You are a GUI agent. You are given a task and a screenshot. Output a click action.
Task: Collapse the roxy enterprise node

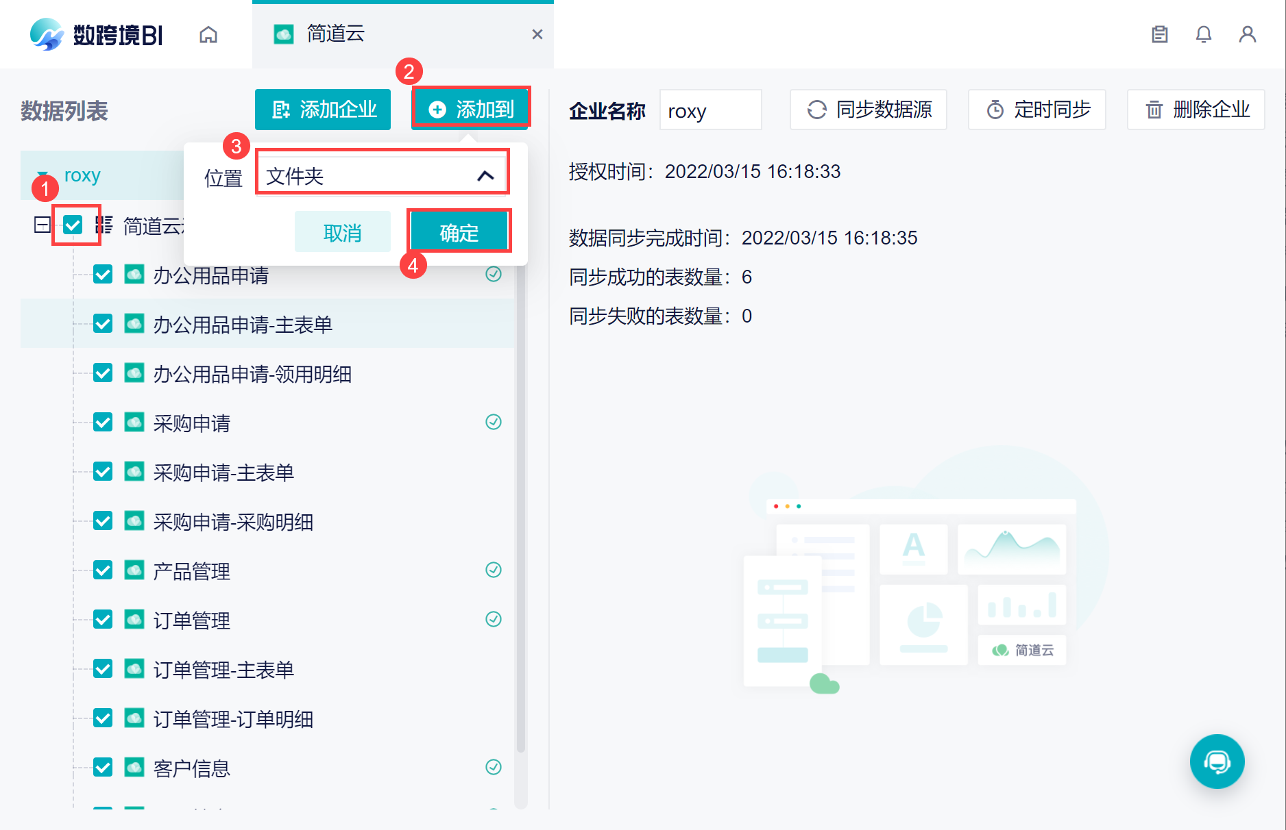point(43,175)
